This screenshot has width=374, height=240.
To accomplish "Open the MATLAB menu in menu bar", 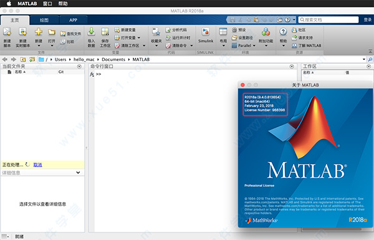I will 27,3.
